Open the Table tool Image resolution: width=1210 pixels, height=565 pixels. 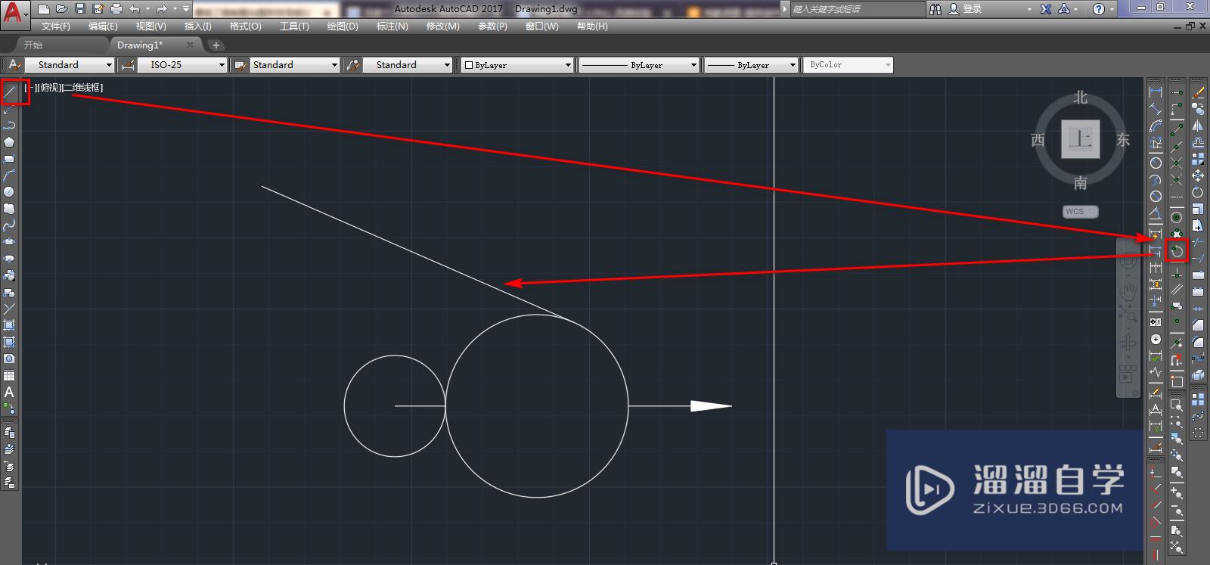tap(9, 376)
